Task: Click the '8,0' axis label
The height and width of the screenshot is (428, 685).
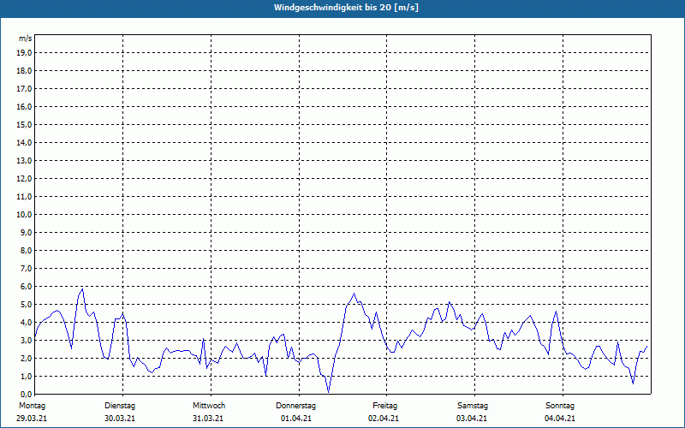Action: (27, 250)
